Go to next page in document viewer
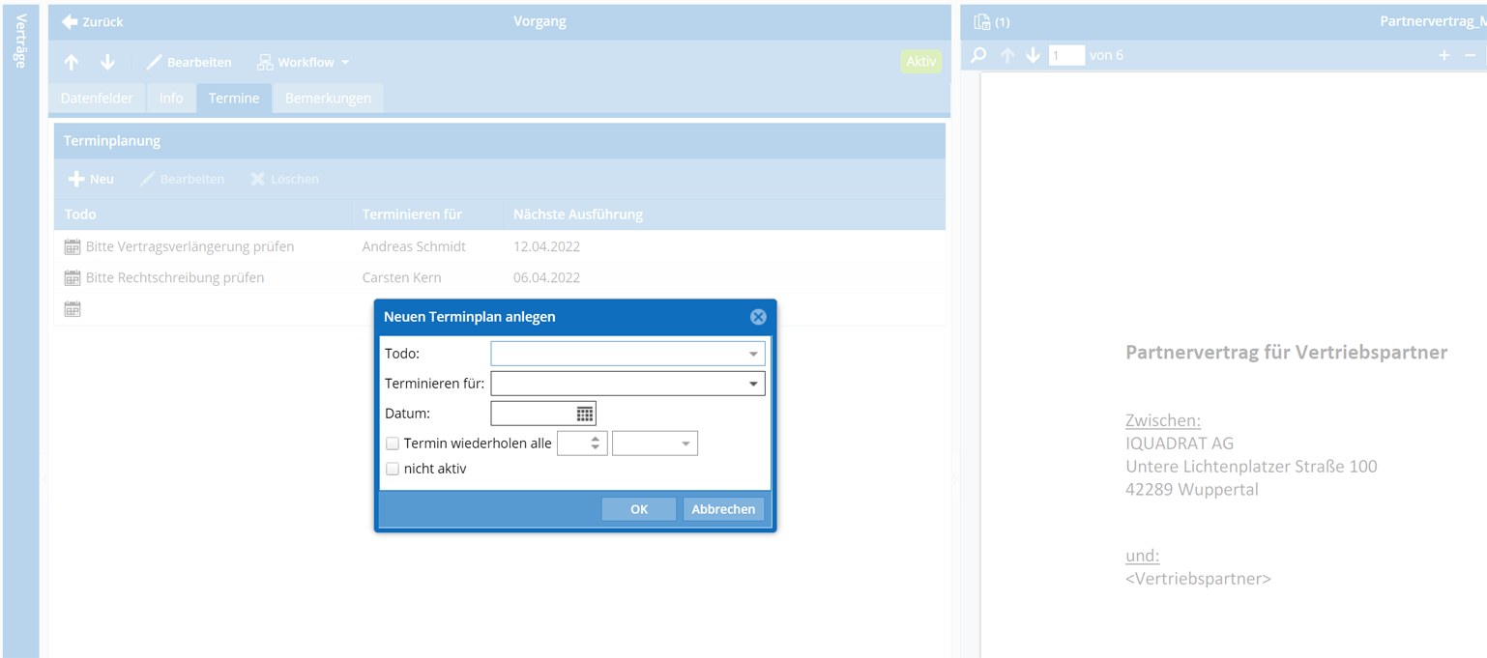 click(x=1033, y=55)
